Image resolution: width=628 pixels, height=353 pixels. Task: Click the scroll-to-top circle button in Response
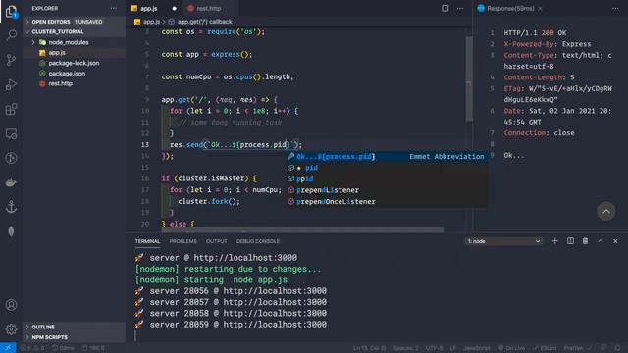coord(606,211)
